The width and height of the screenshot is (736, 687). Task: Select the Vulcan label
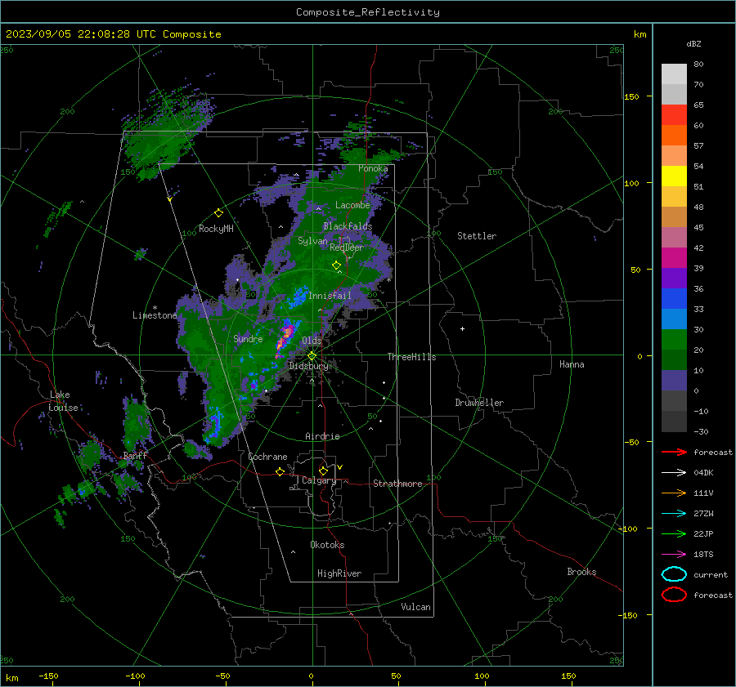pos(415,607)
